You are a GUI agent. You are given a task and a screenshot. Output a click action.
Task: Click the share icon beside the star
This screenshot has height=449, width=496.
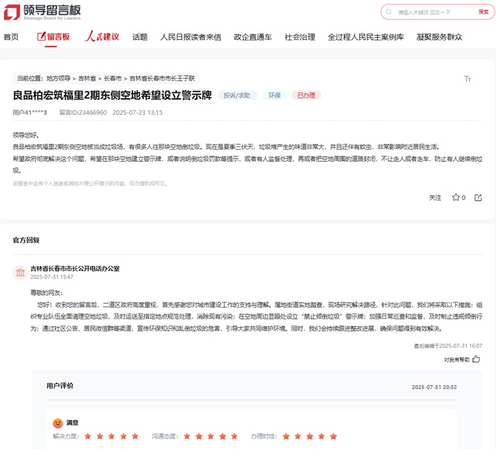[x=478, y=197]
